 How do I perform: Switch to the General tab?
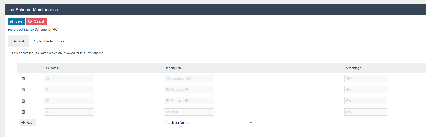coord(18,41)
